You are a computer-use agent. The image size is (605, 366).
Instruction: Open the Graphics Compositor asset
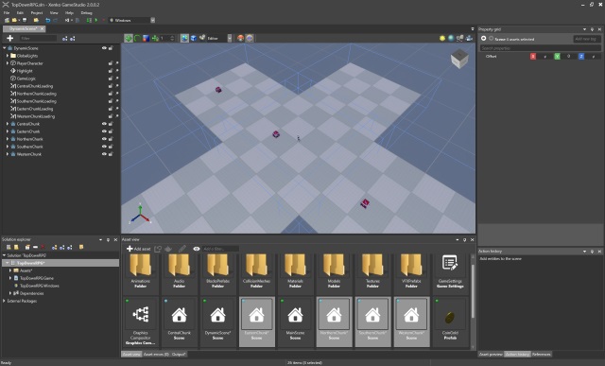141,322
